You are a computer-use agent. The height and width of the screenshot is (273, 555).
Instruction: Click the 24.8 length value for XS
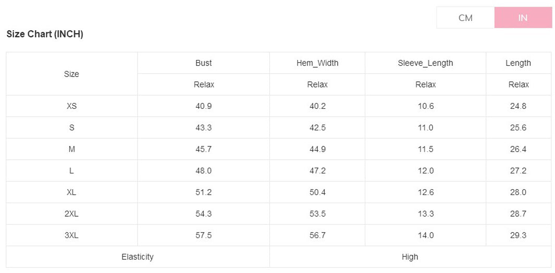(518, 106)
